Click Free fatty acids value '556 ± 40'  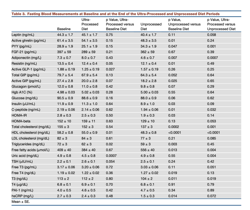pos(147,150)
